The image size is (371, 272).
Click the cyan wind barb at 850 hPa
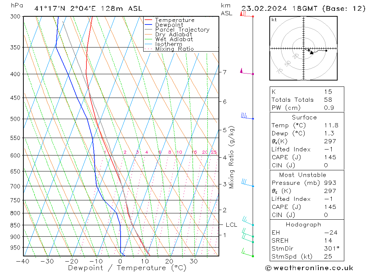248,221
